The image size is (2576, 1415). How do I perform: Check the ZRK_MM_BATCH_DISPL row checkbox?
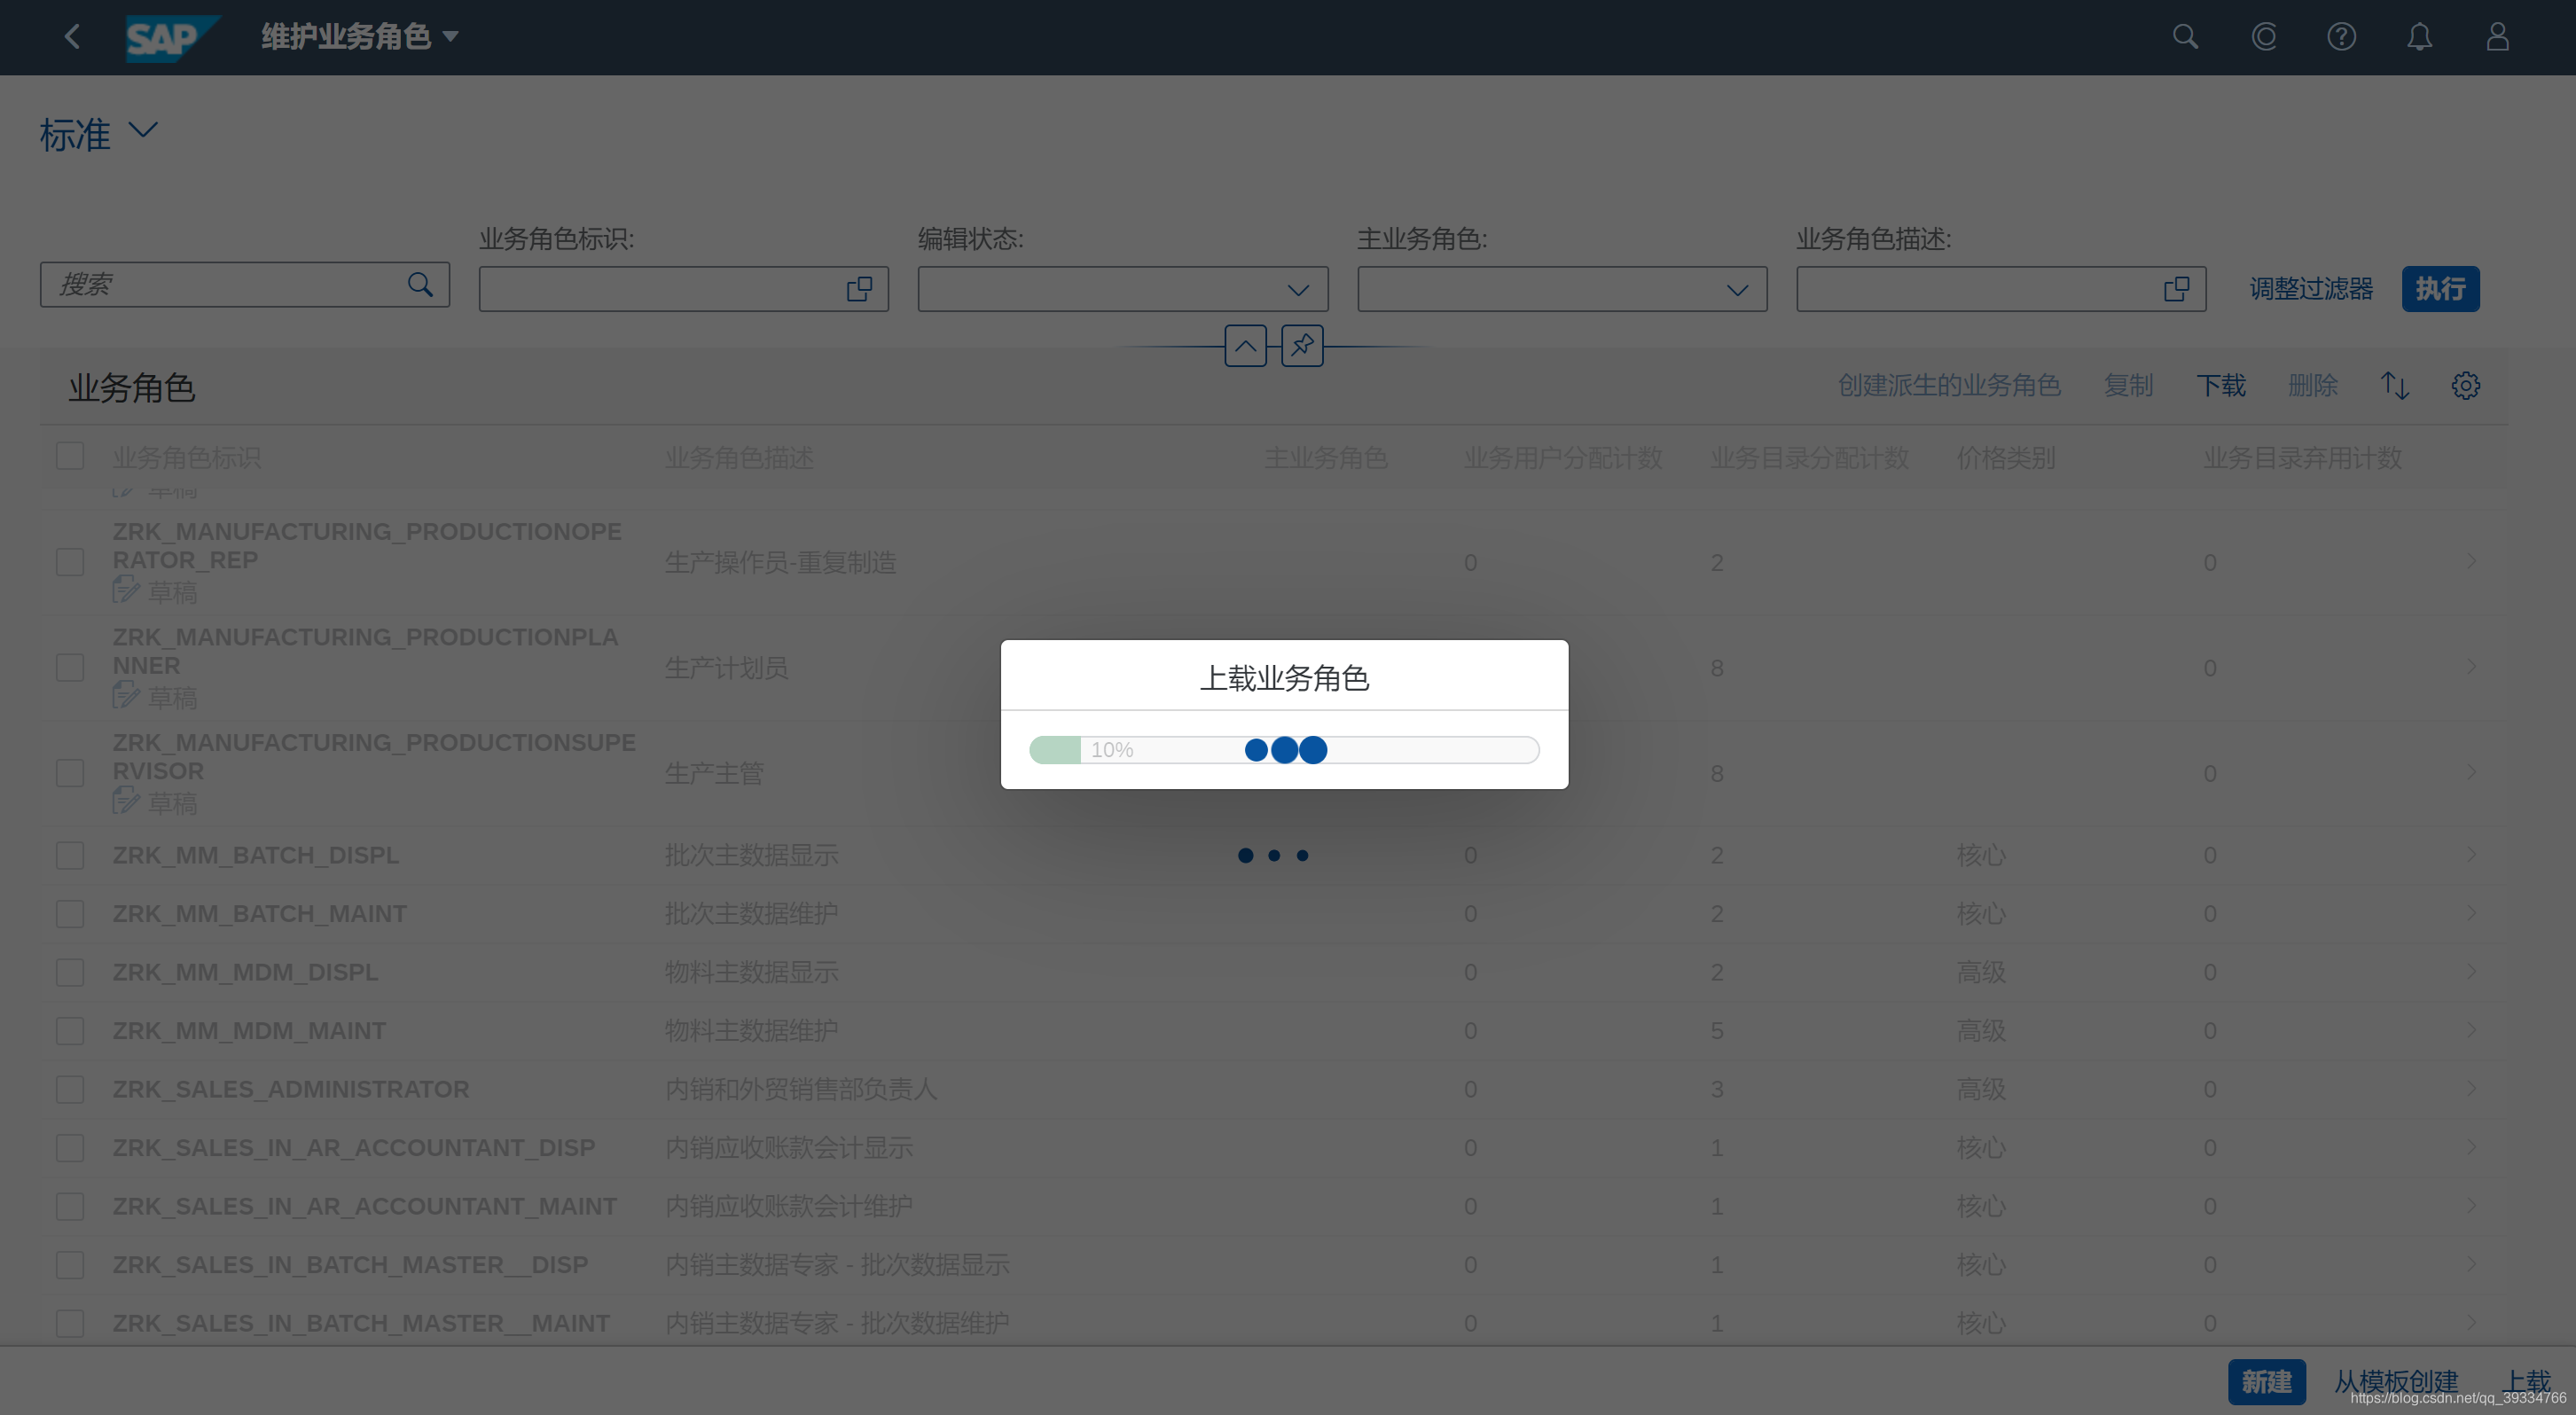(70, 855)
